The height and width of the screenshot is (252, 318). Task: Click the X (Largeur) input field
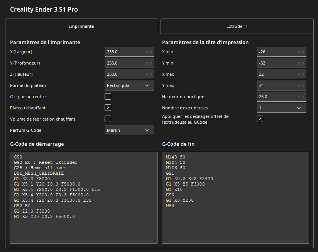coord(129,52)
